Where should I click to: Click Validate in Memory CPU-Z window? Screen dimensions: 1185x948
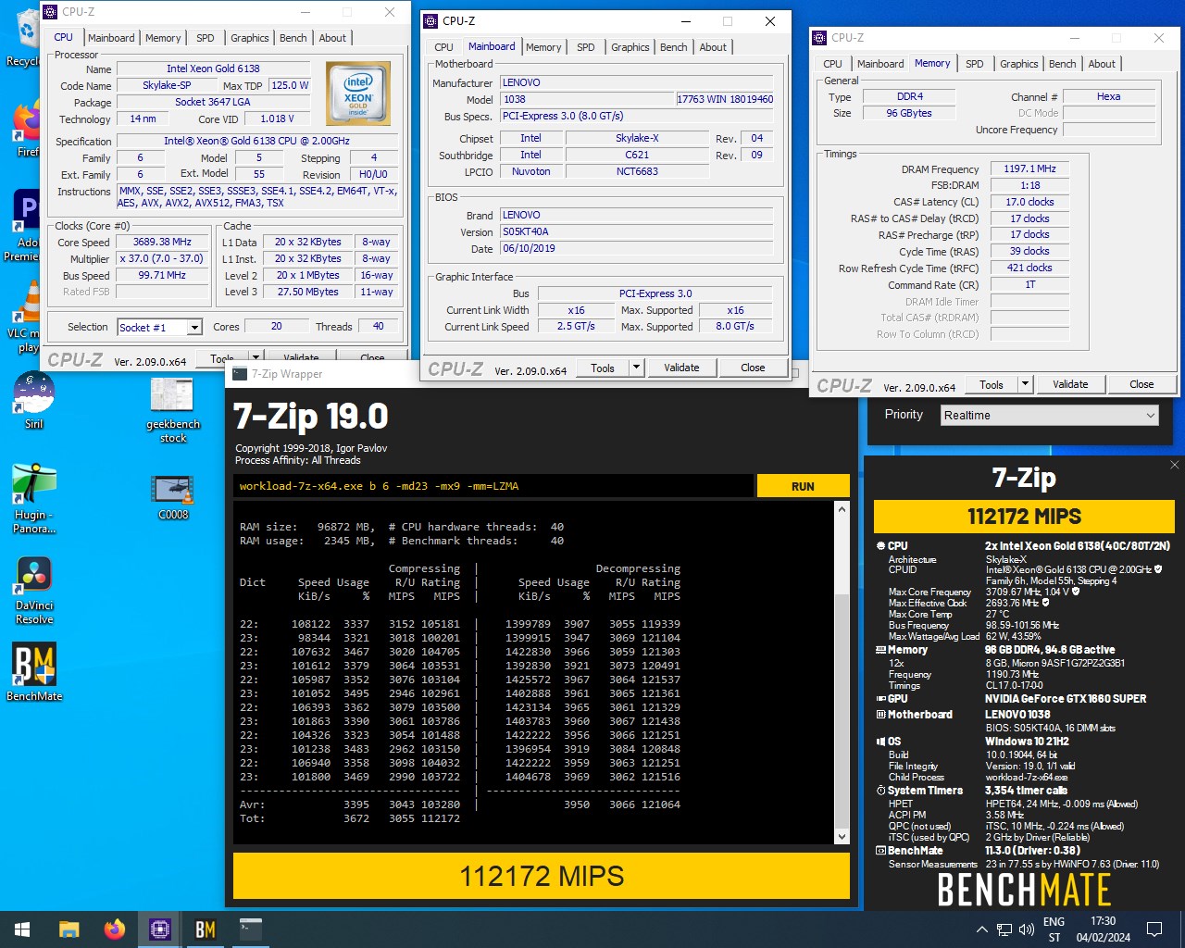pyautogui.click(x=1070, y=384)
